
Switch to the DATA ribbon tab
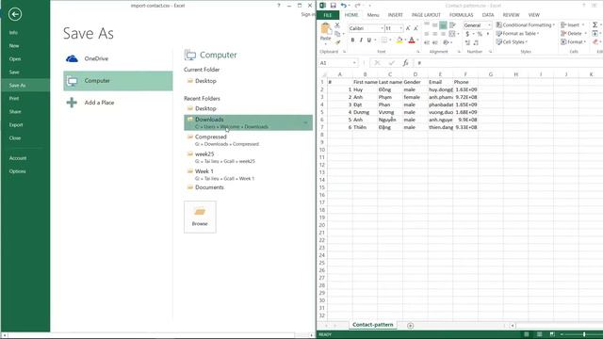(488, 15)
